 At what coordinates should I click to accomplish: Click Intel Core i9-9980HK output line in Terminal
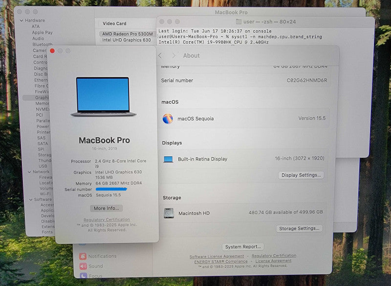[214, 42]
